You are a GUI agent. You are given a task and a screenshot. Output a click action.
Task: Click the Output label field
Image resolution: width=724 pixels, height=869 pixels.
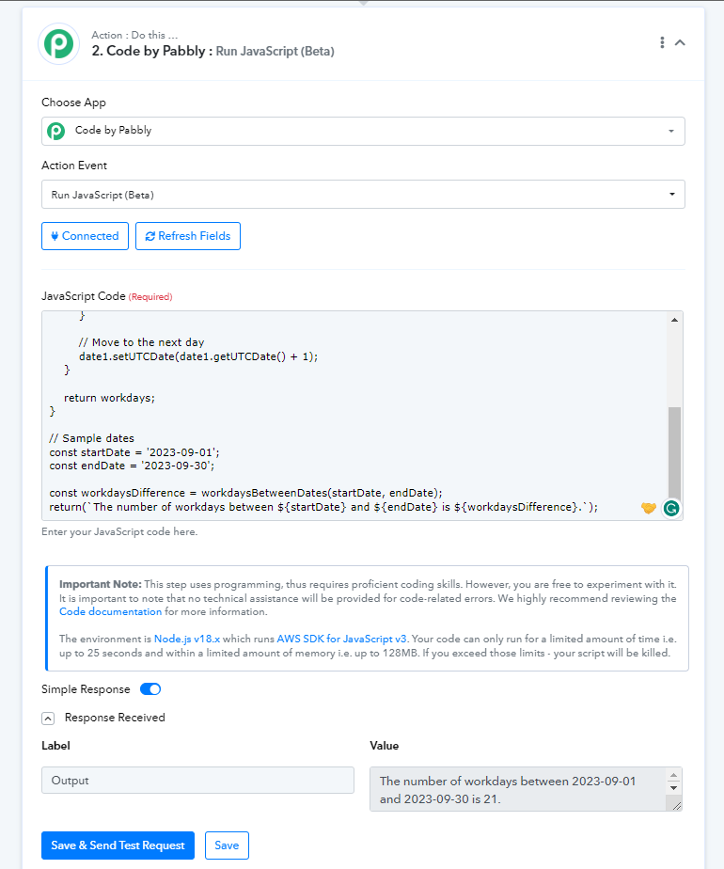197,781
